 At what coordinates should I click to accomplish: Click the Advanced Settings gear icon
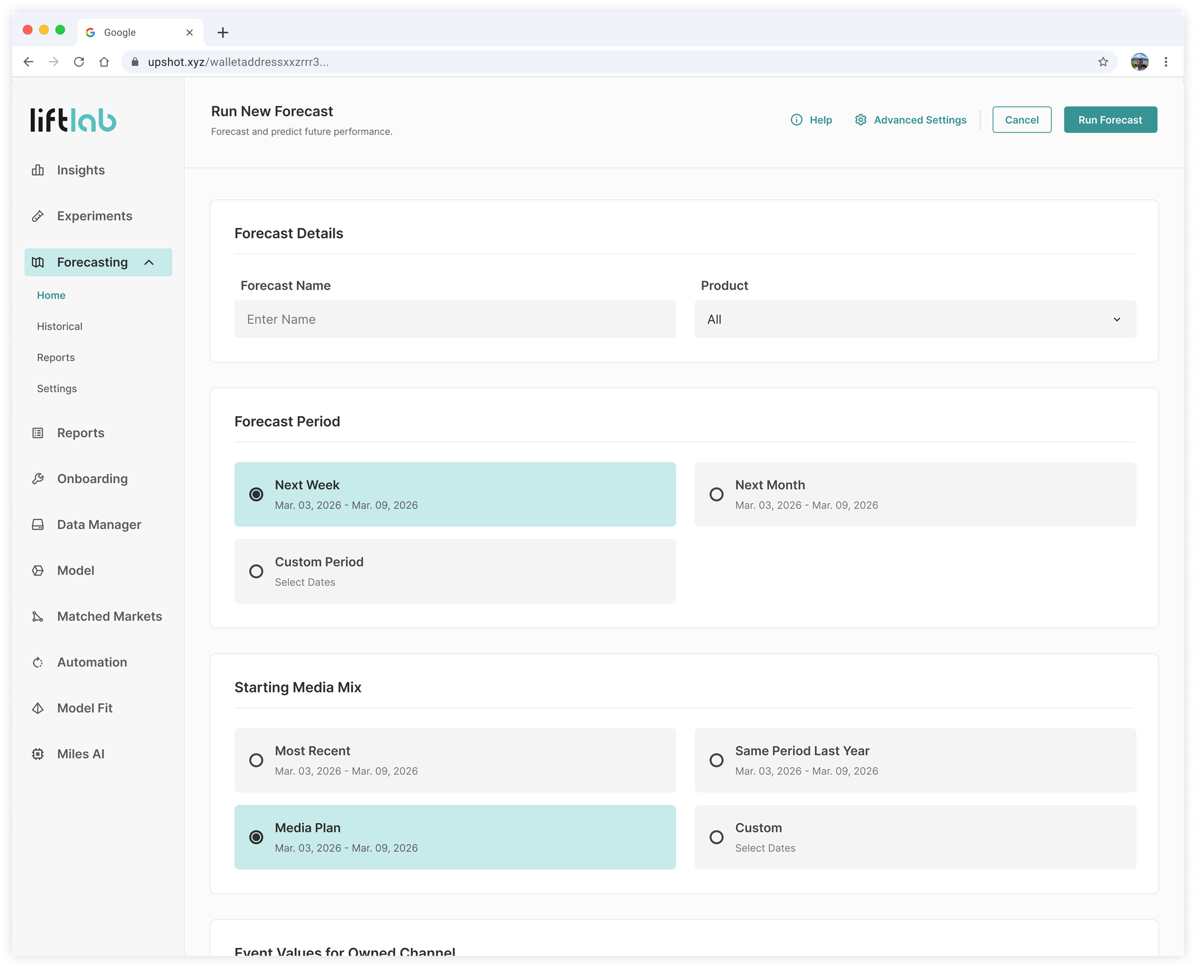(860, 120)
